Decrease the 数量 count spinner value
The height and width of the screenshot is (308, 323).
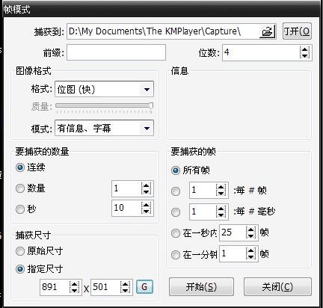(x=146, y=191)
